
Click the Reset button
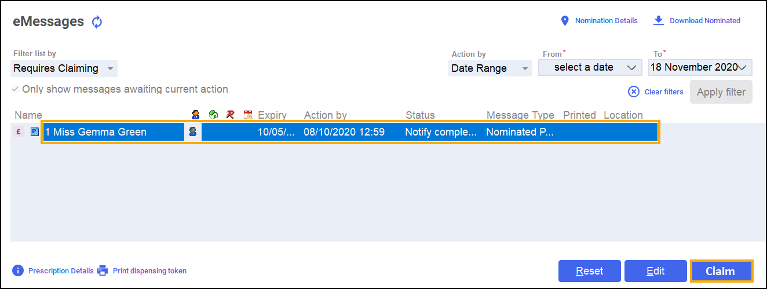coord(589,271)
